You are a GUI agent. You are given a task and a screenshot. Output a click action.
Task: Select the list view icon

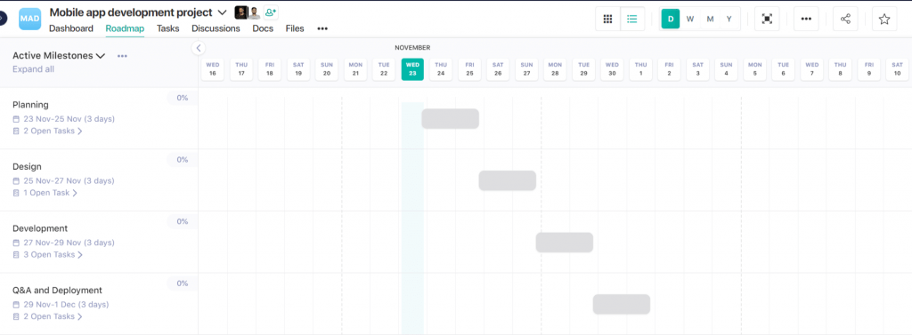632,20
